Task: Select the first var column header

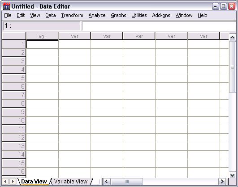Action: [x=42, y=36]
